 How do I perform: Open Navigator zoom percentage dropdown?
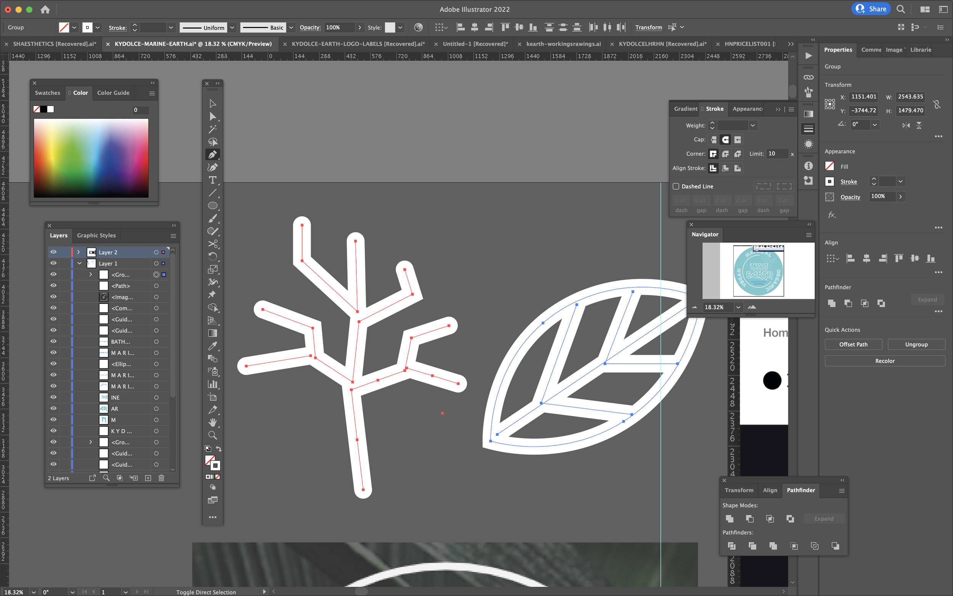point(738,307)
